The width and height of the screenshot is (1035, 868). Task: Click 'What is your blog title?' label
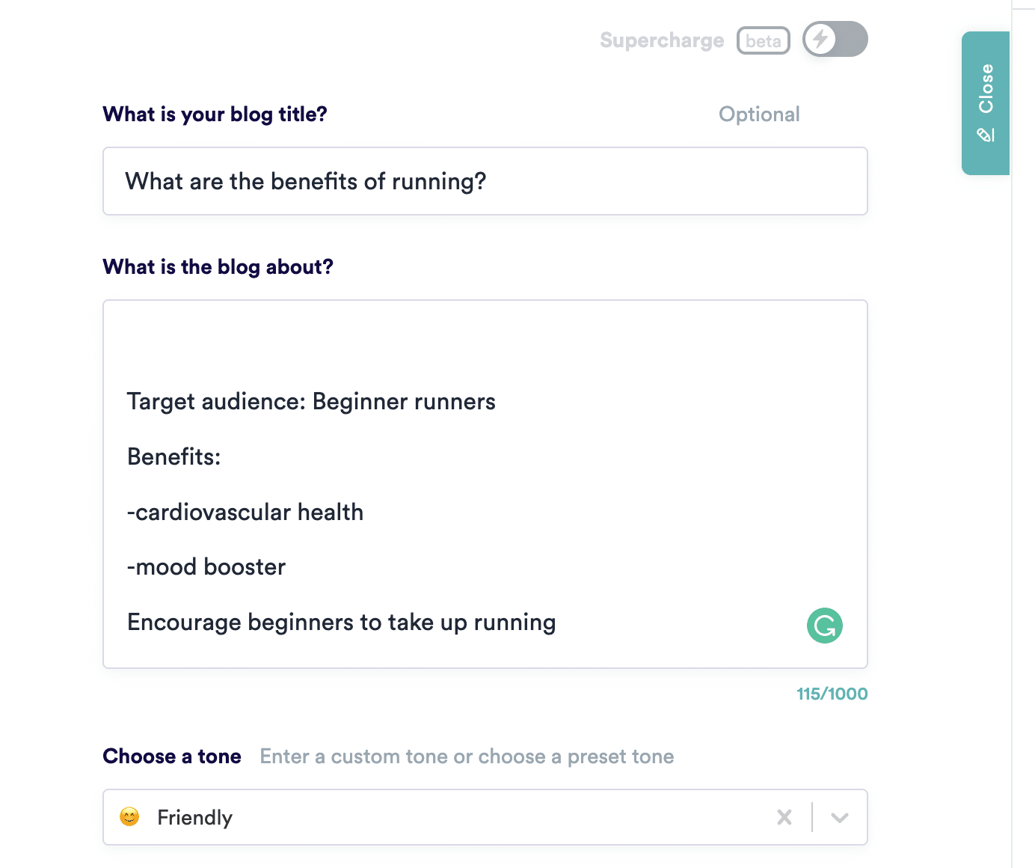pos(215,114)
